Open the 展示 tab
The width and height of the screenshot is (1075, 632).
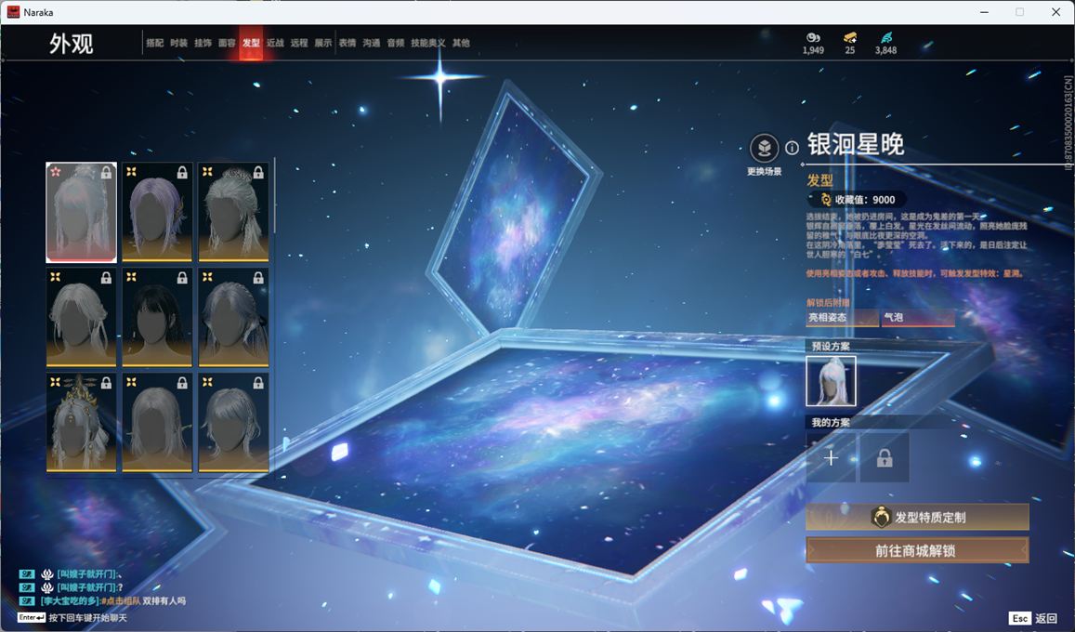coord(323,43)
